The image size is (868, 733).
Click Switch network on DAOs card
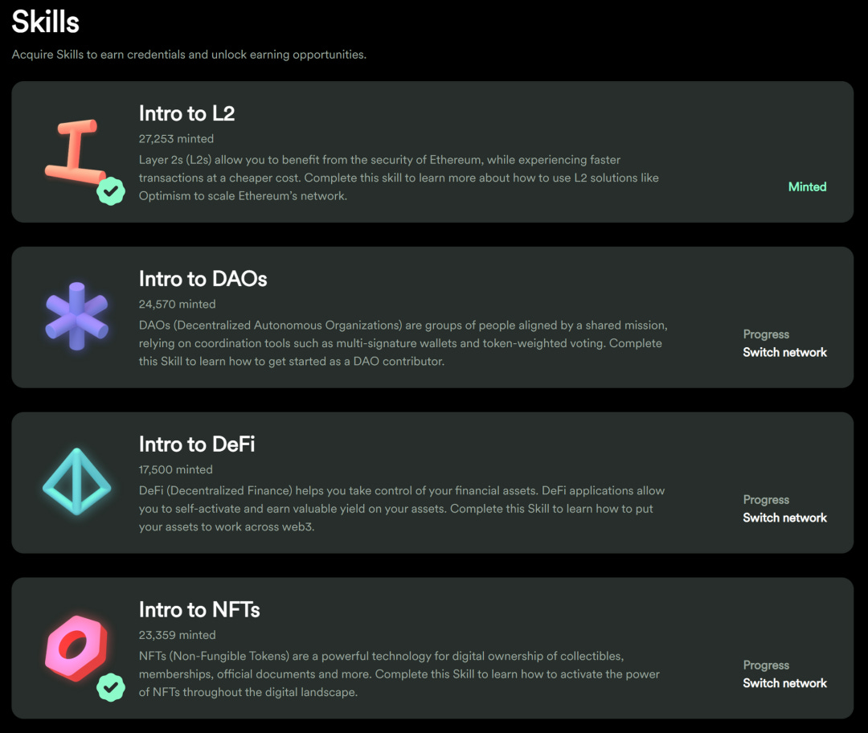tap(784, 352)
